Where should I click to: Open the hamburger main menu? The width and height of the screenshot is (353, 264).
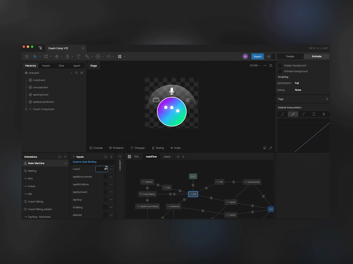click(x=27, y=57)
